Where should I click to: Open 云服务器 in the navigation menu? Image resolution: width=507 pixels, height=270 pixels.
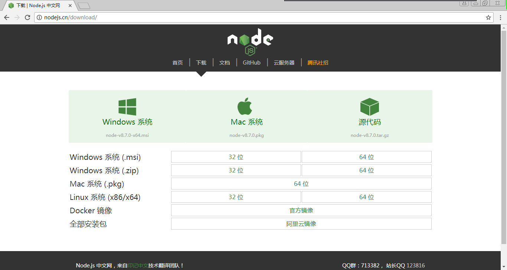(284, 63)
